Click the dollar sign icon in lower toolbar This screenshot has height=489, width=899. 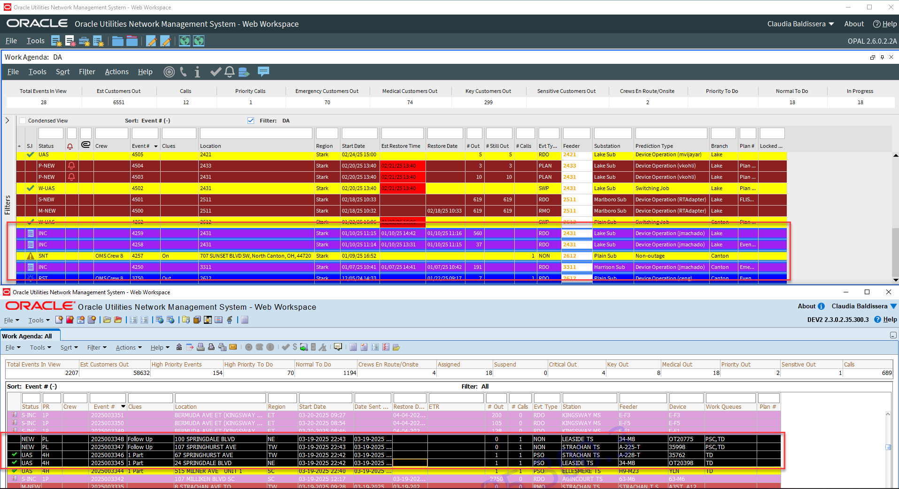click(x=294, y=347)
